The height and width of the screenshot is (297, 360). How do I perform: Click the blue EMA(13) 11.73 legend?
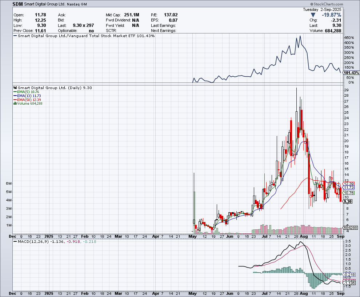[27, 96]
